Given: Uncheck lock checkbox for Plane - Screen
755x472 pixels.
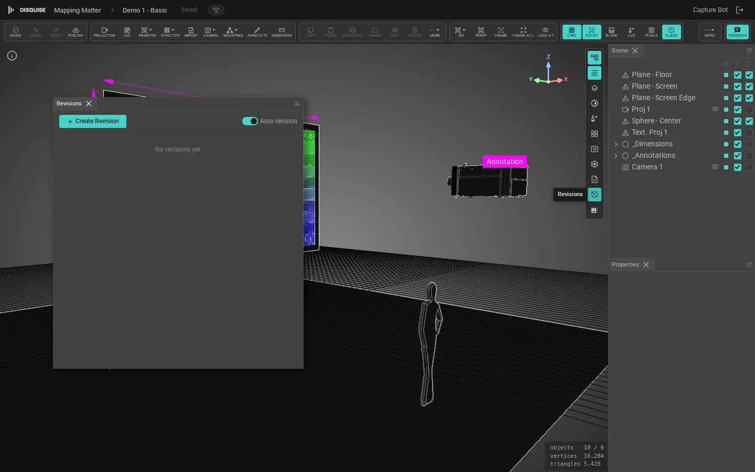Looking at the screenshot, I should click(749, 87).
